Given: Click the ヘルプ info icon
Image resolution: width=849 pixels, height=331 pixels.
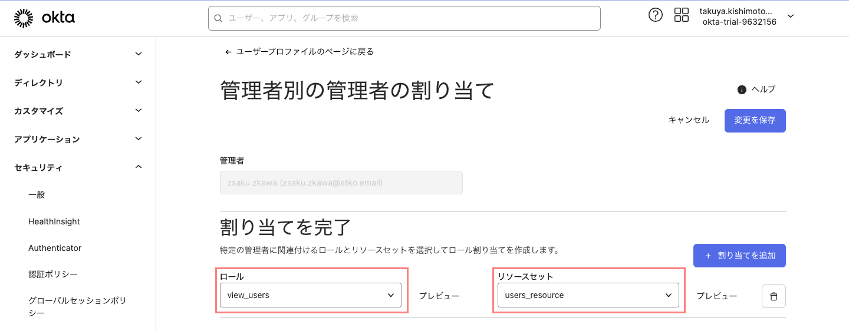Looking at the screenshot, I should [742, 90].
